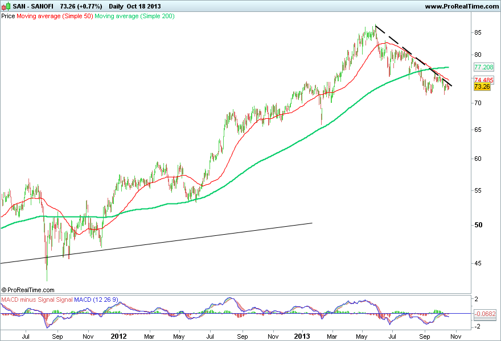
Task: Click the © ProRealTime.com copyright text
Action: click(28, 290)
